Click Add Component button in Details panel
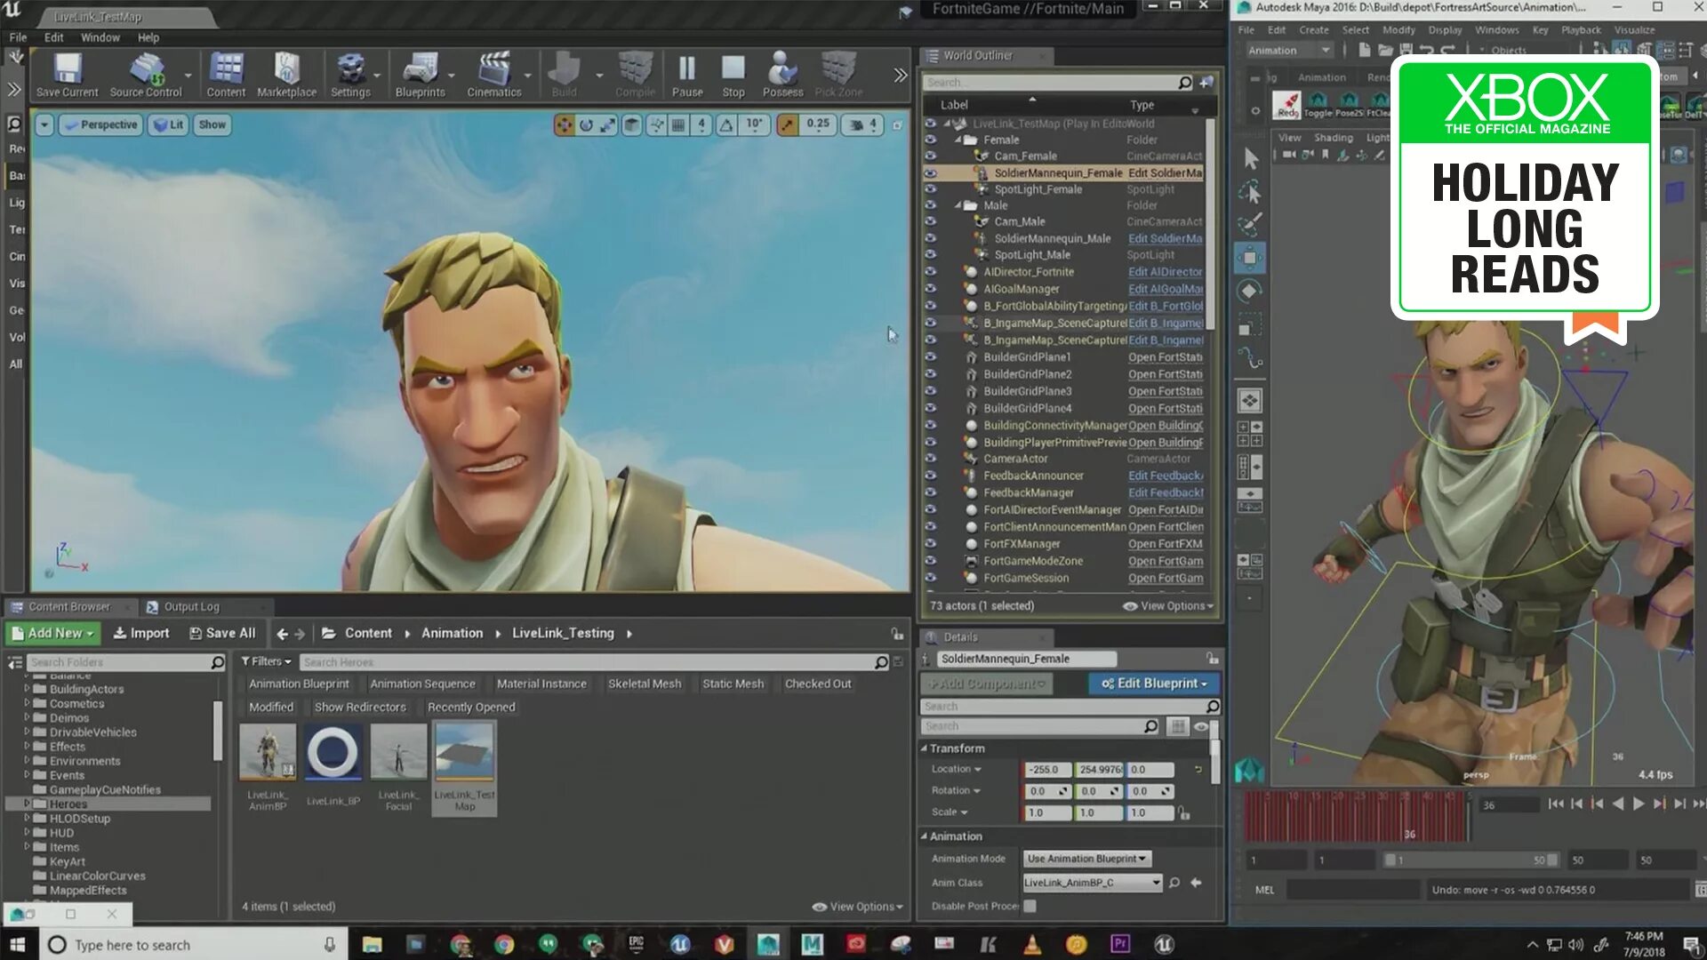Screen dimensions: 1707x960 (985, 682)
